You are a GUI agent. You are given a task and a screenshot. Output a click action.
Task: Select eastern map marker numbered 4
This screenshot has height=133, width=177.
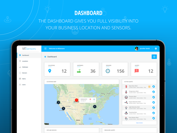click(95, 106)
